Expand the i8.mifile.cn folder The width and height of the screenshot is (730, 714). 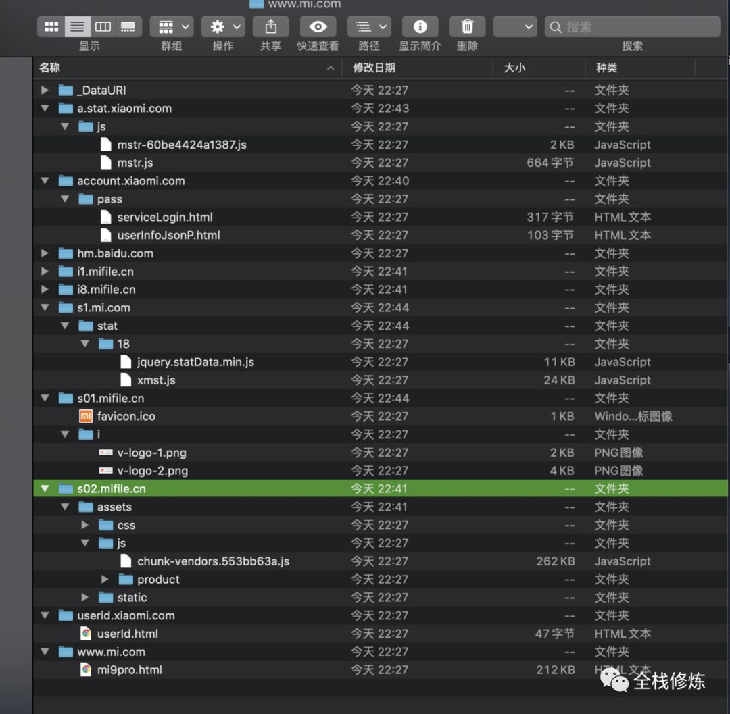(45, 289)
